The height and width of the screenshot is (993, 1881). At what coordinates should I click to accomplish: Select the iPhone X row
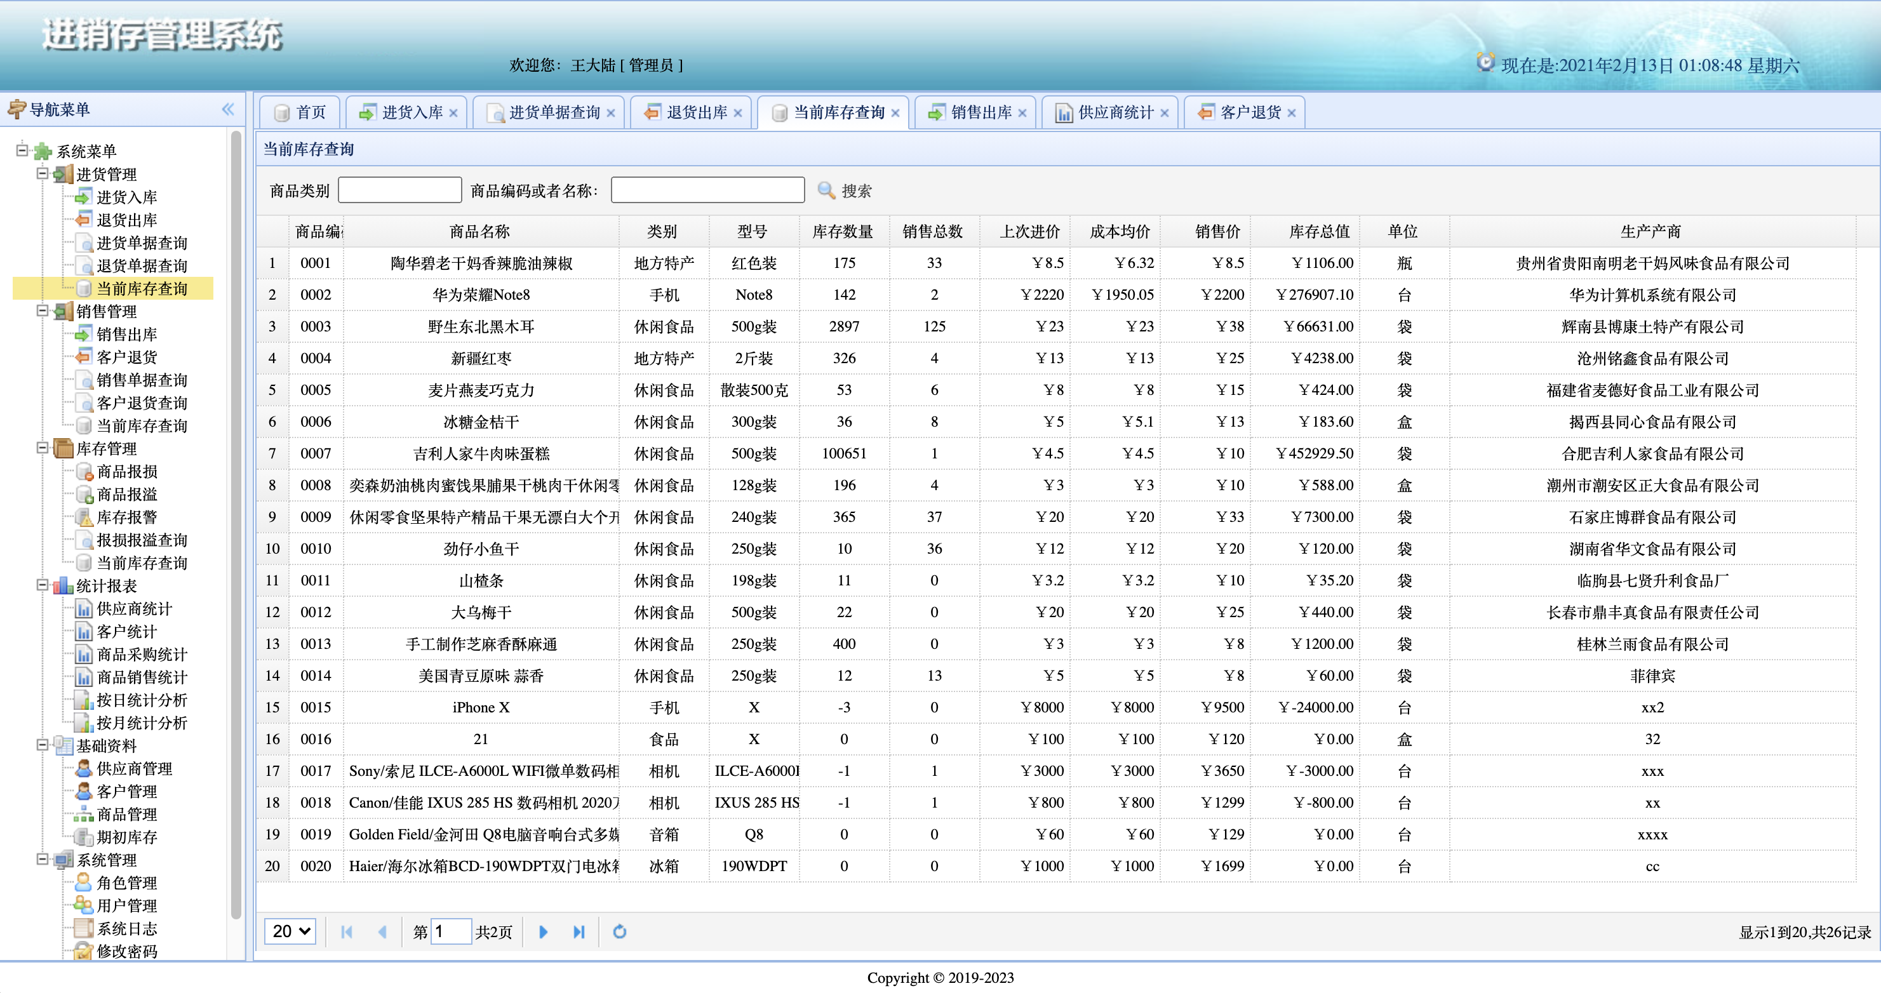pyautogui.click(x=1056, y=707)
